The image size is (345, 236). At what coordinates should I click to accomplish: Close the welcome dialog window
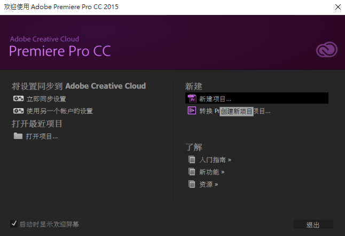(x=338, y=7)
